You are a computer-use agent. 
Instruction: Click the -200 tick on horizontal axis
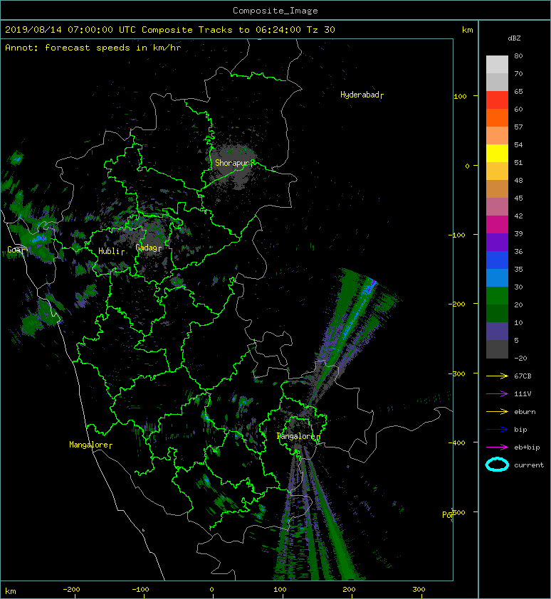click(x=71, y=590)
